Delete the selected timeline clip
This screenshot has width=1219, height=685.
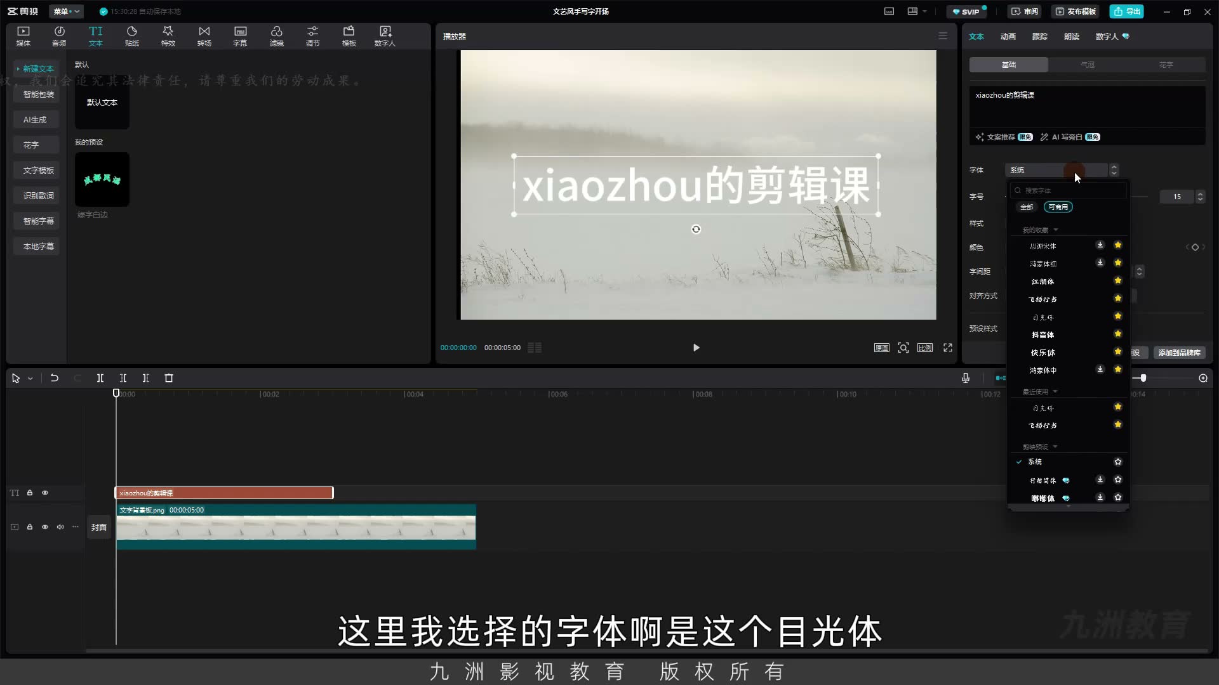click(x=169, y=378)
